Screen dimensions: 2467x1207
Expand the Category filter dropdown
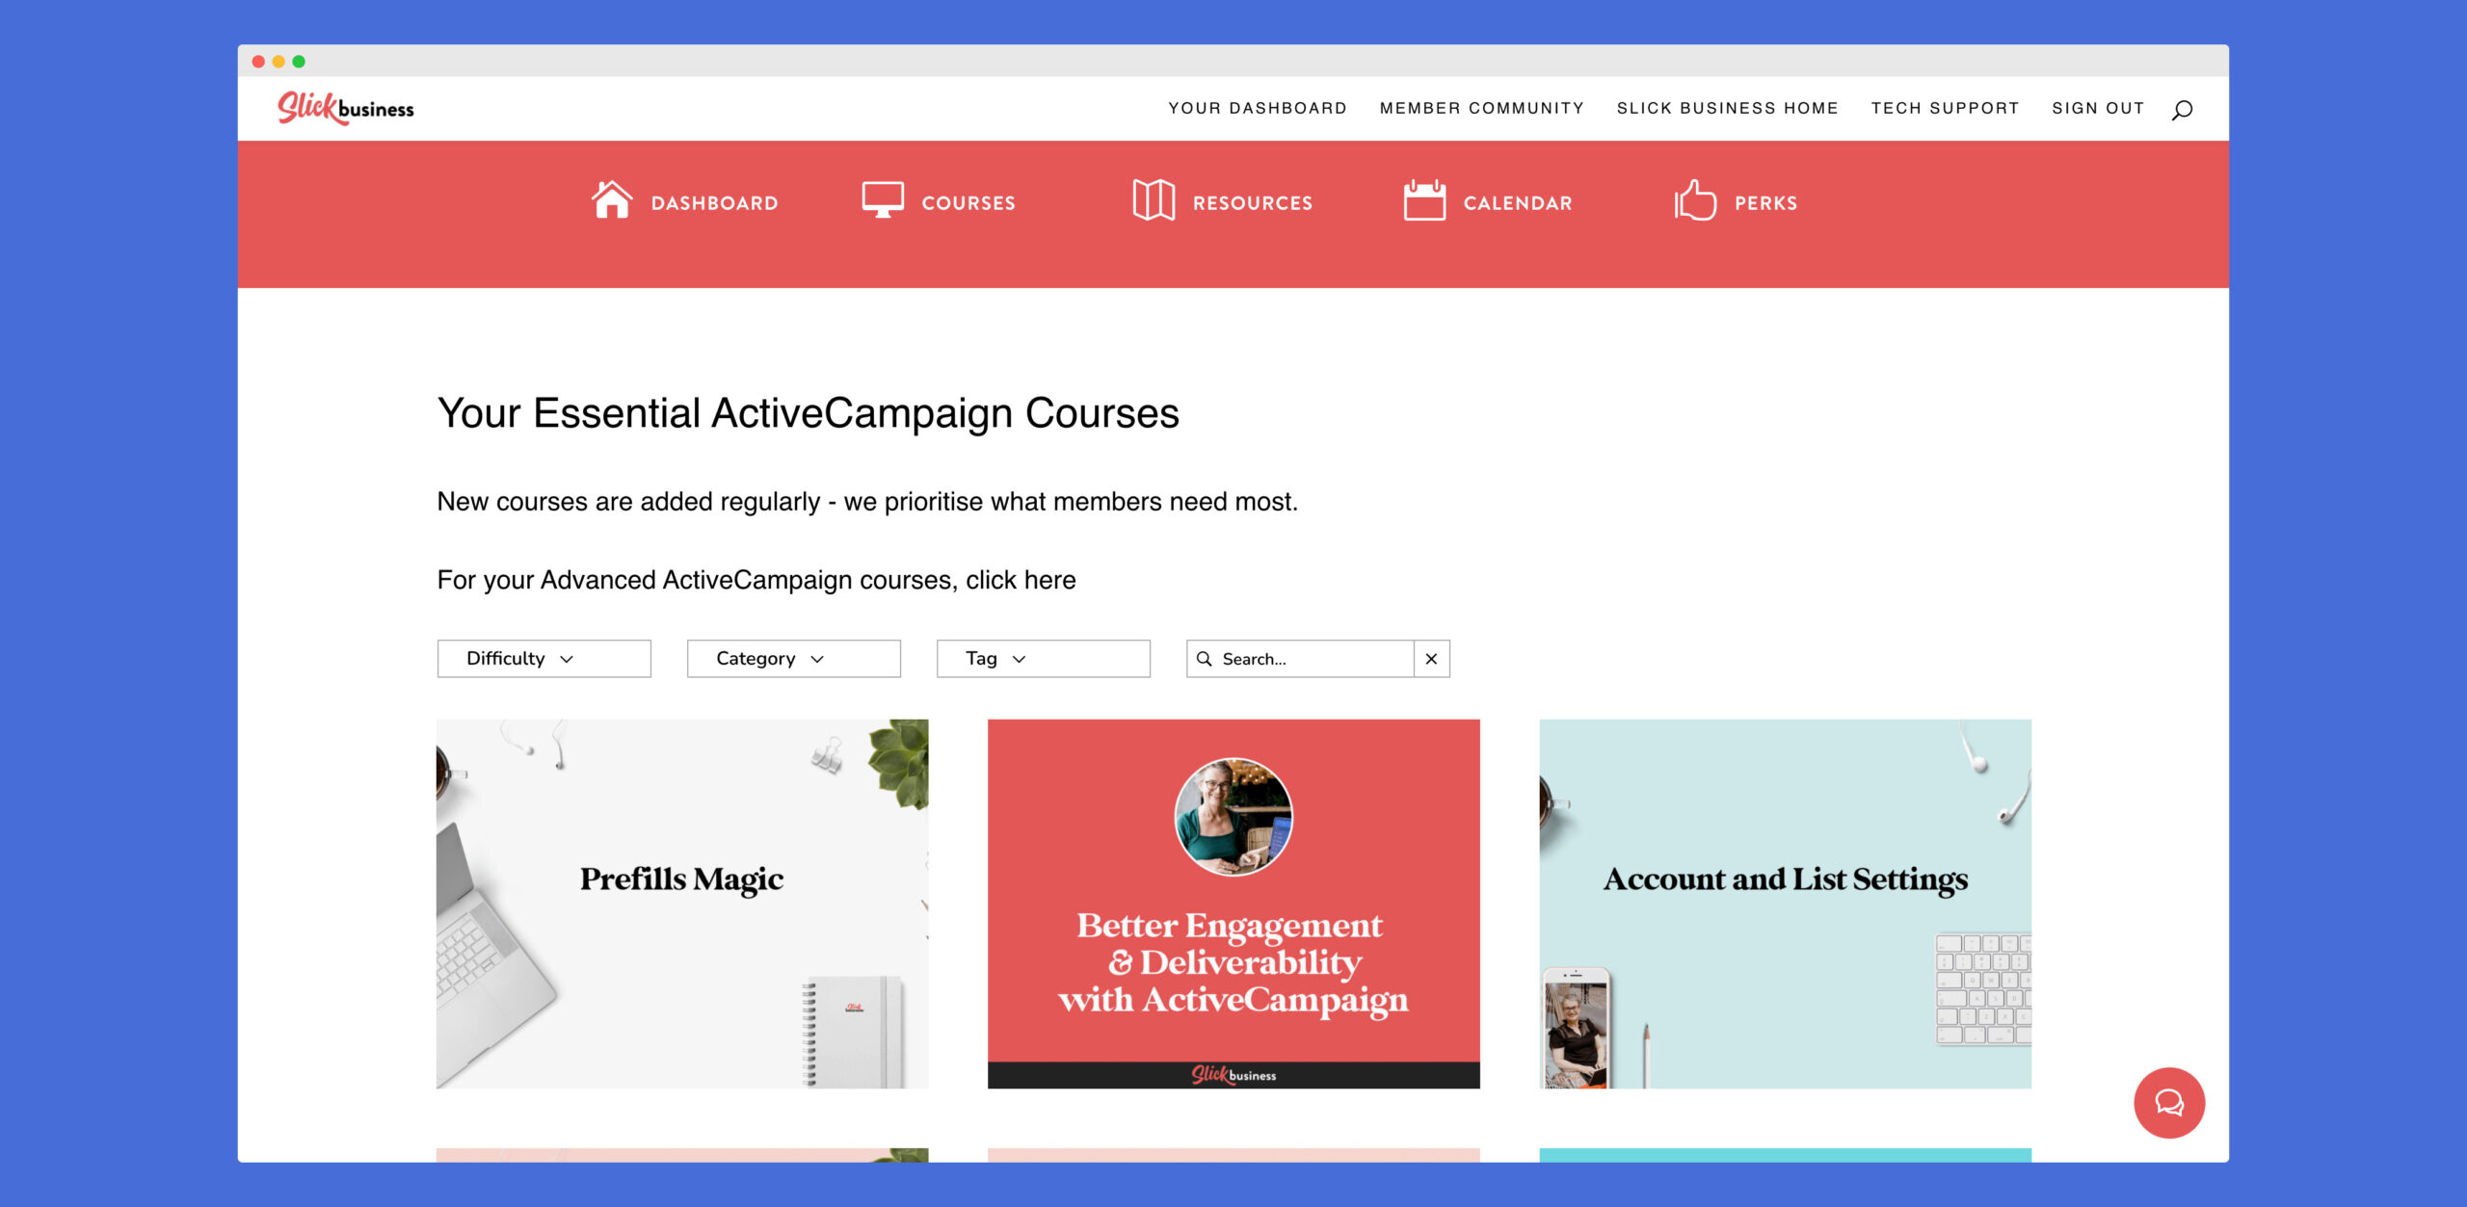point(793,659)
